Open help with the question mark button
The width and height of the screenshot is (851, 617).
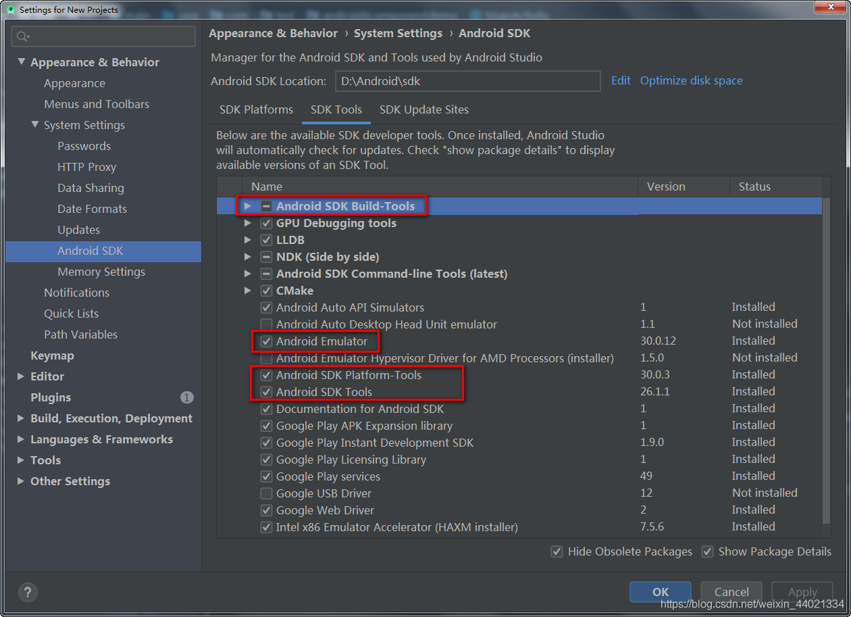tap(28, 593)
